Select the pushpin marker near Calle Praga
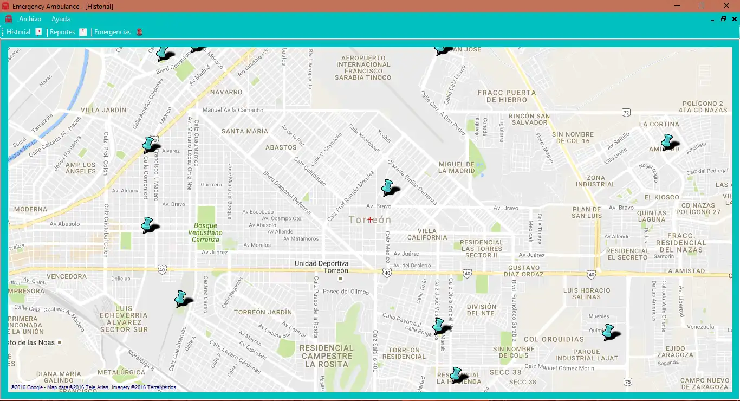 [440, 326]
